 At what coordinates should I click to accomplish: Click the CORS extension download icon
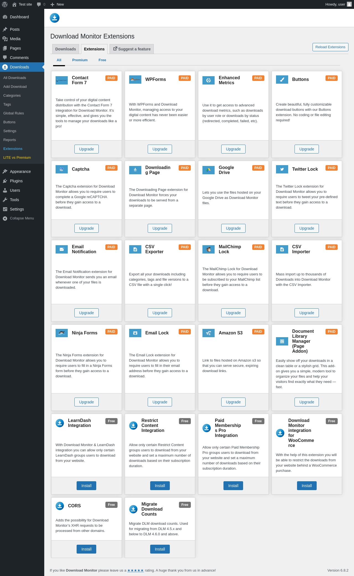[x=60, y=506]
